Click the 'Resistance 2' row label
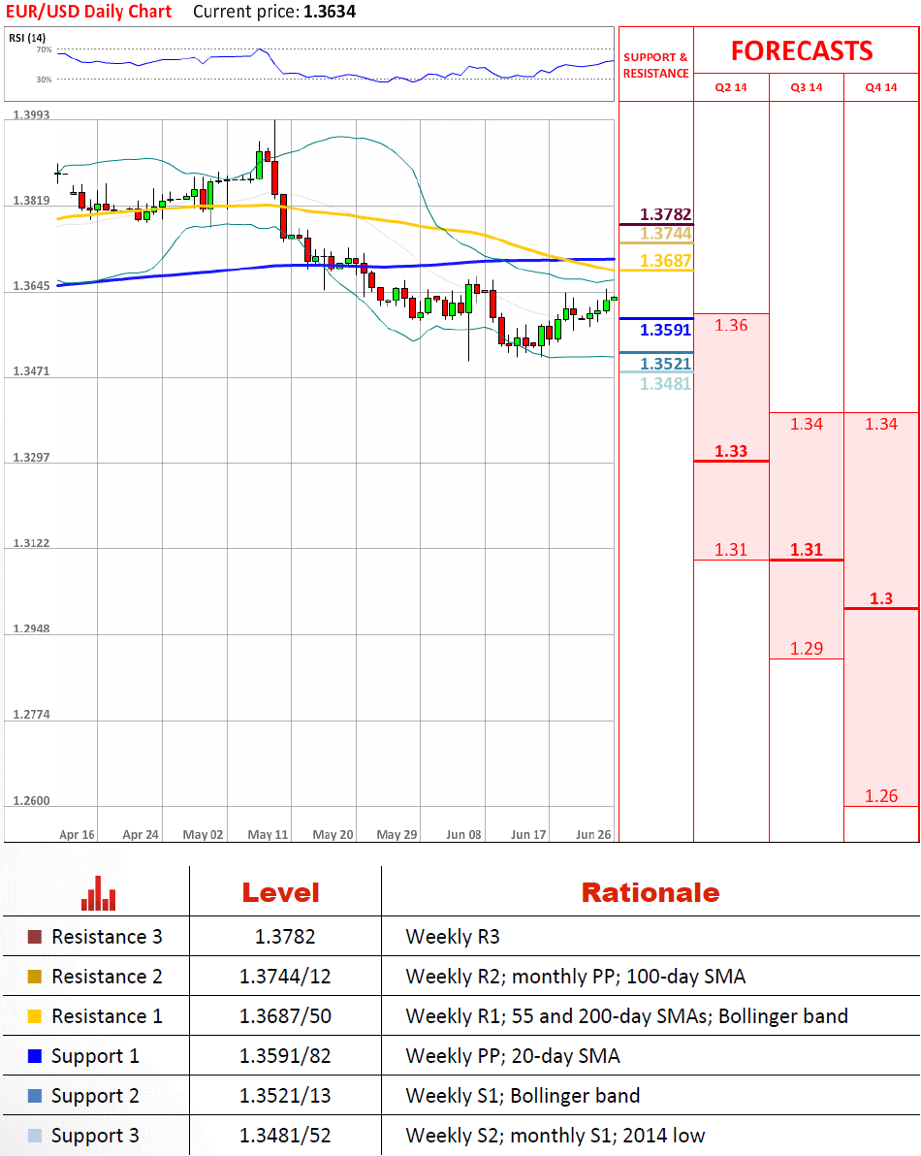The width and height of the screenshot is (921, 1156). [x=107, y=977]
